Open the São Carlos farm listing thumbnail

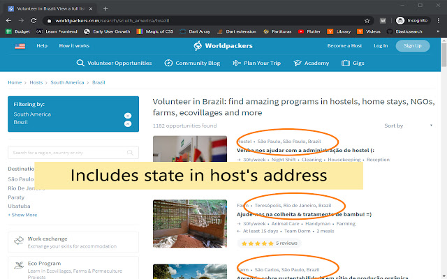tap(190, 271)
